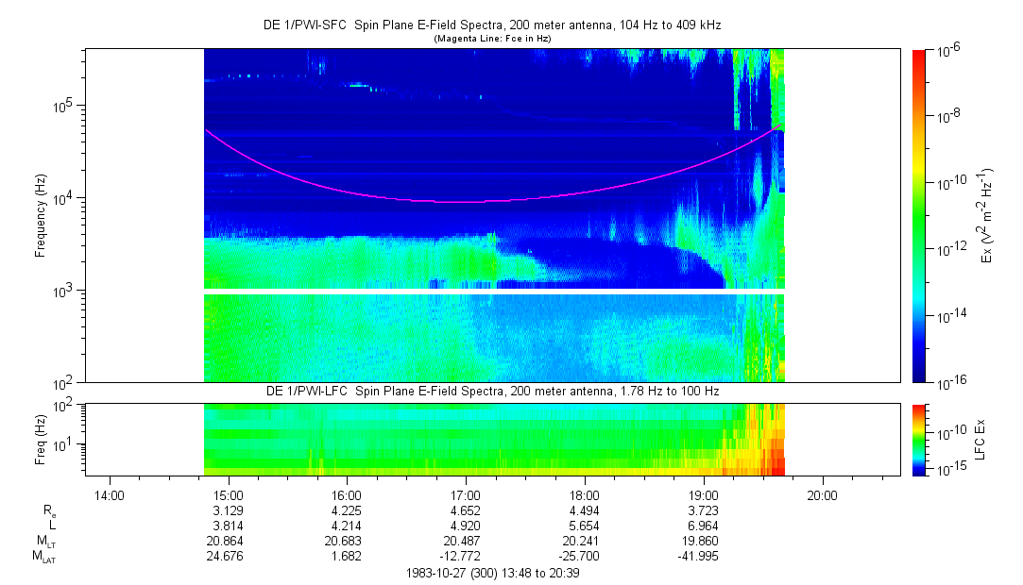Click the LFC Ex colorbar label

tap(980, 439)
